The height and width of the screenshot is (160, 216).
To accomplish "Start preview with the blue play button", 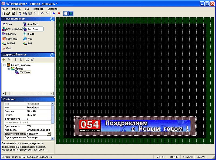I will tap(54, 14).
